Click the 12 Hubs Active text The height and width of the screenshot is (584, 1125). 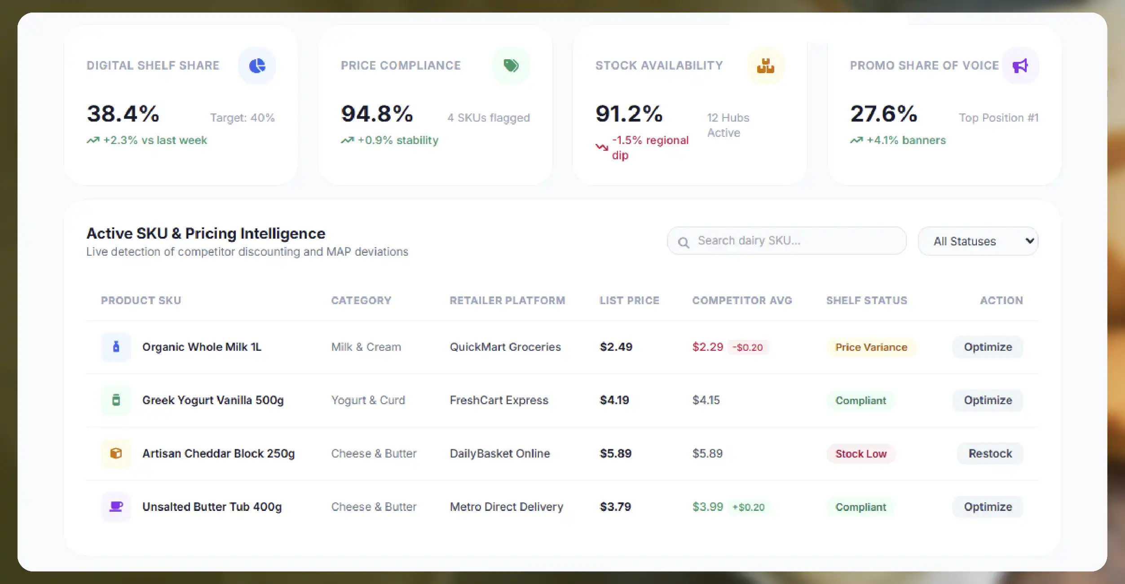pos(728,125)
